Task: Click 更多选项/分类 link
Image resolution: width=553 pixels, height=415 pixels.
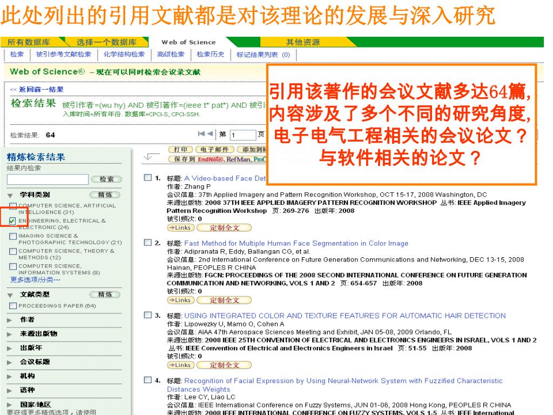Action: 35,280
